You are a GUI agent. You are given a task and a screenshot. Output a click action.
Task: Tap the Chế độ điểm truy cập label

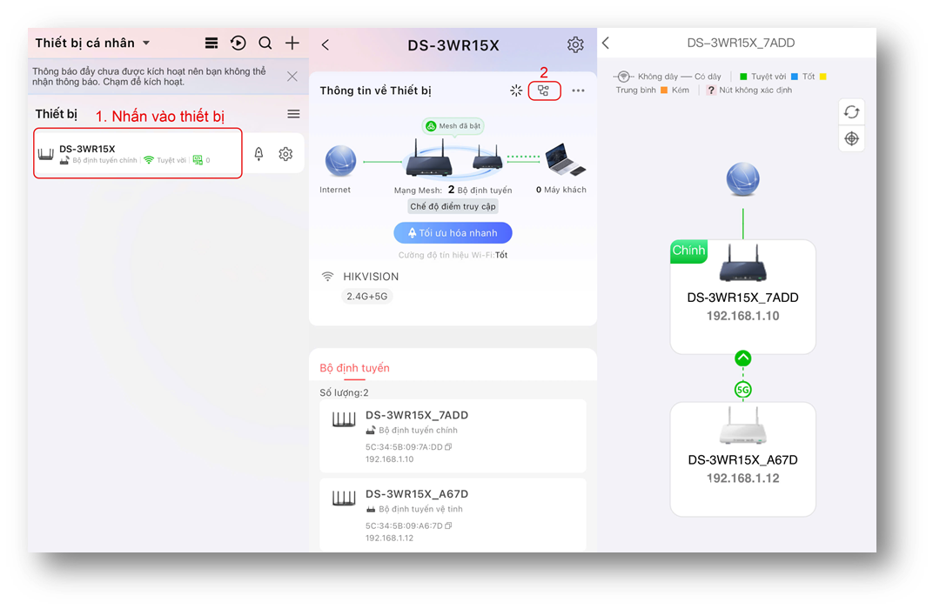pyautogui.click(x=453, y=207)
